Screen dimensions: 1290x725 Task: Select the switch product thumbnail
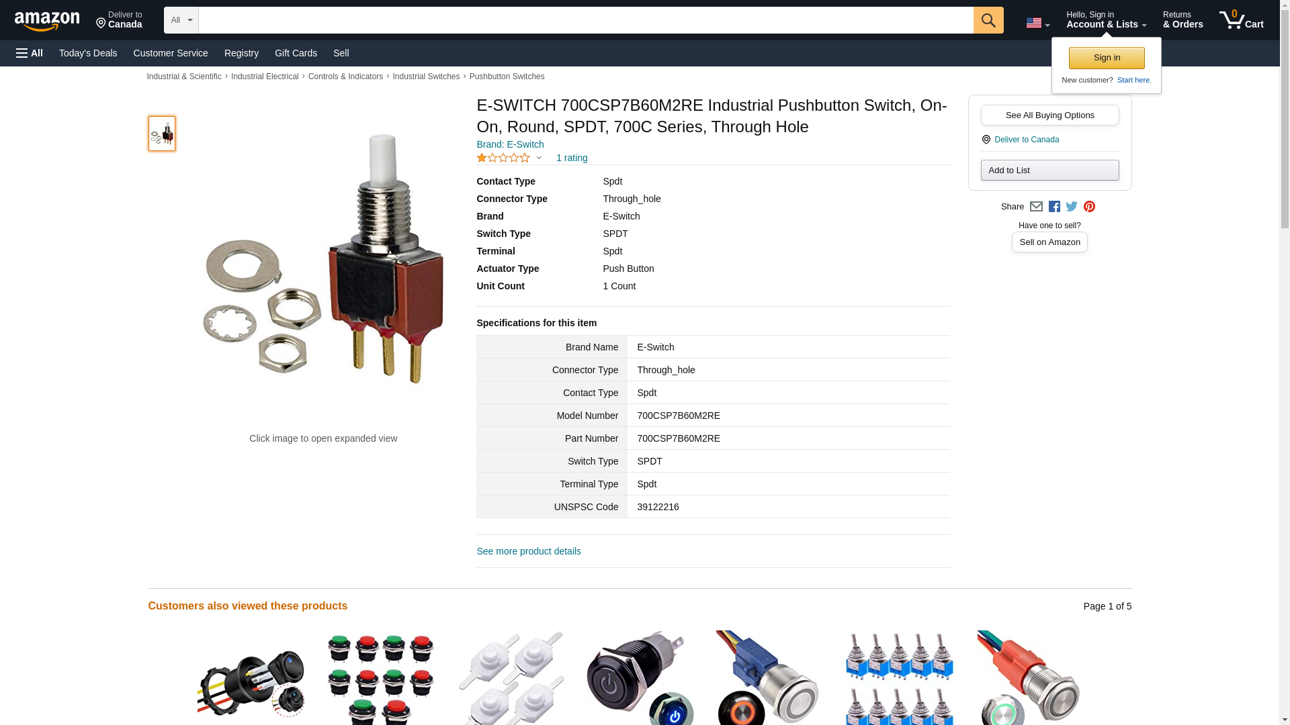(162, 133)
